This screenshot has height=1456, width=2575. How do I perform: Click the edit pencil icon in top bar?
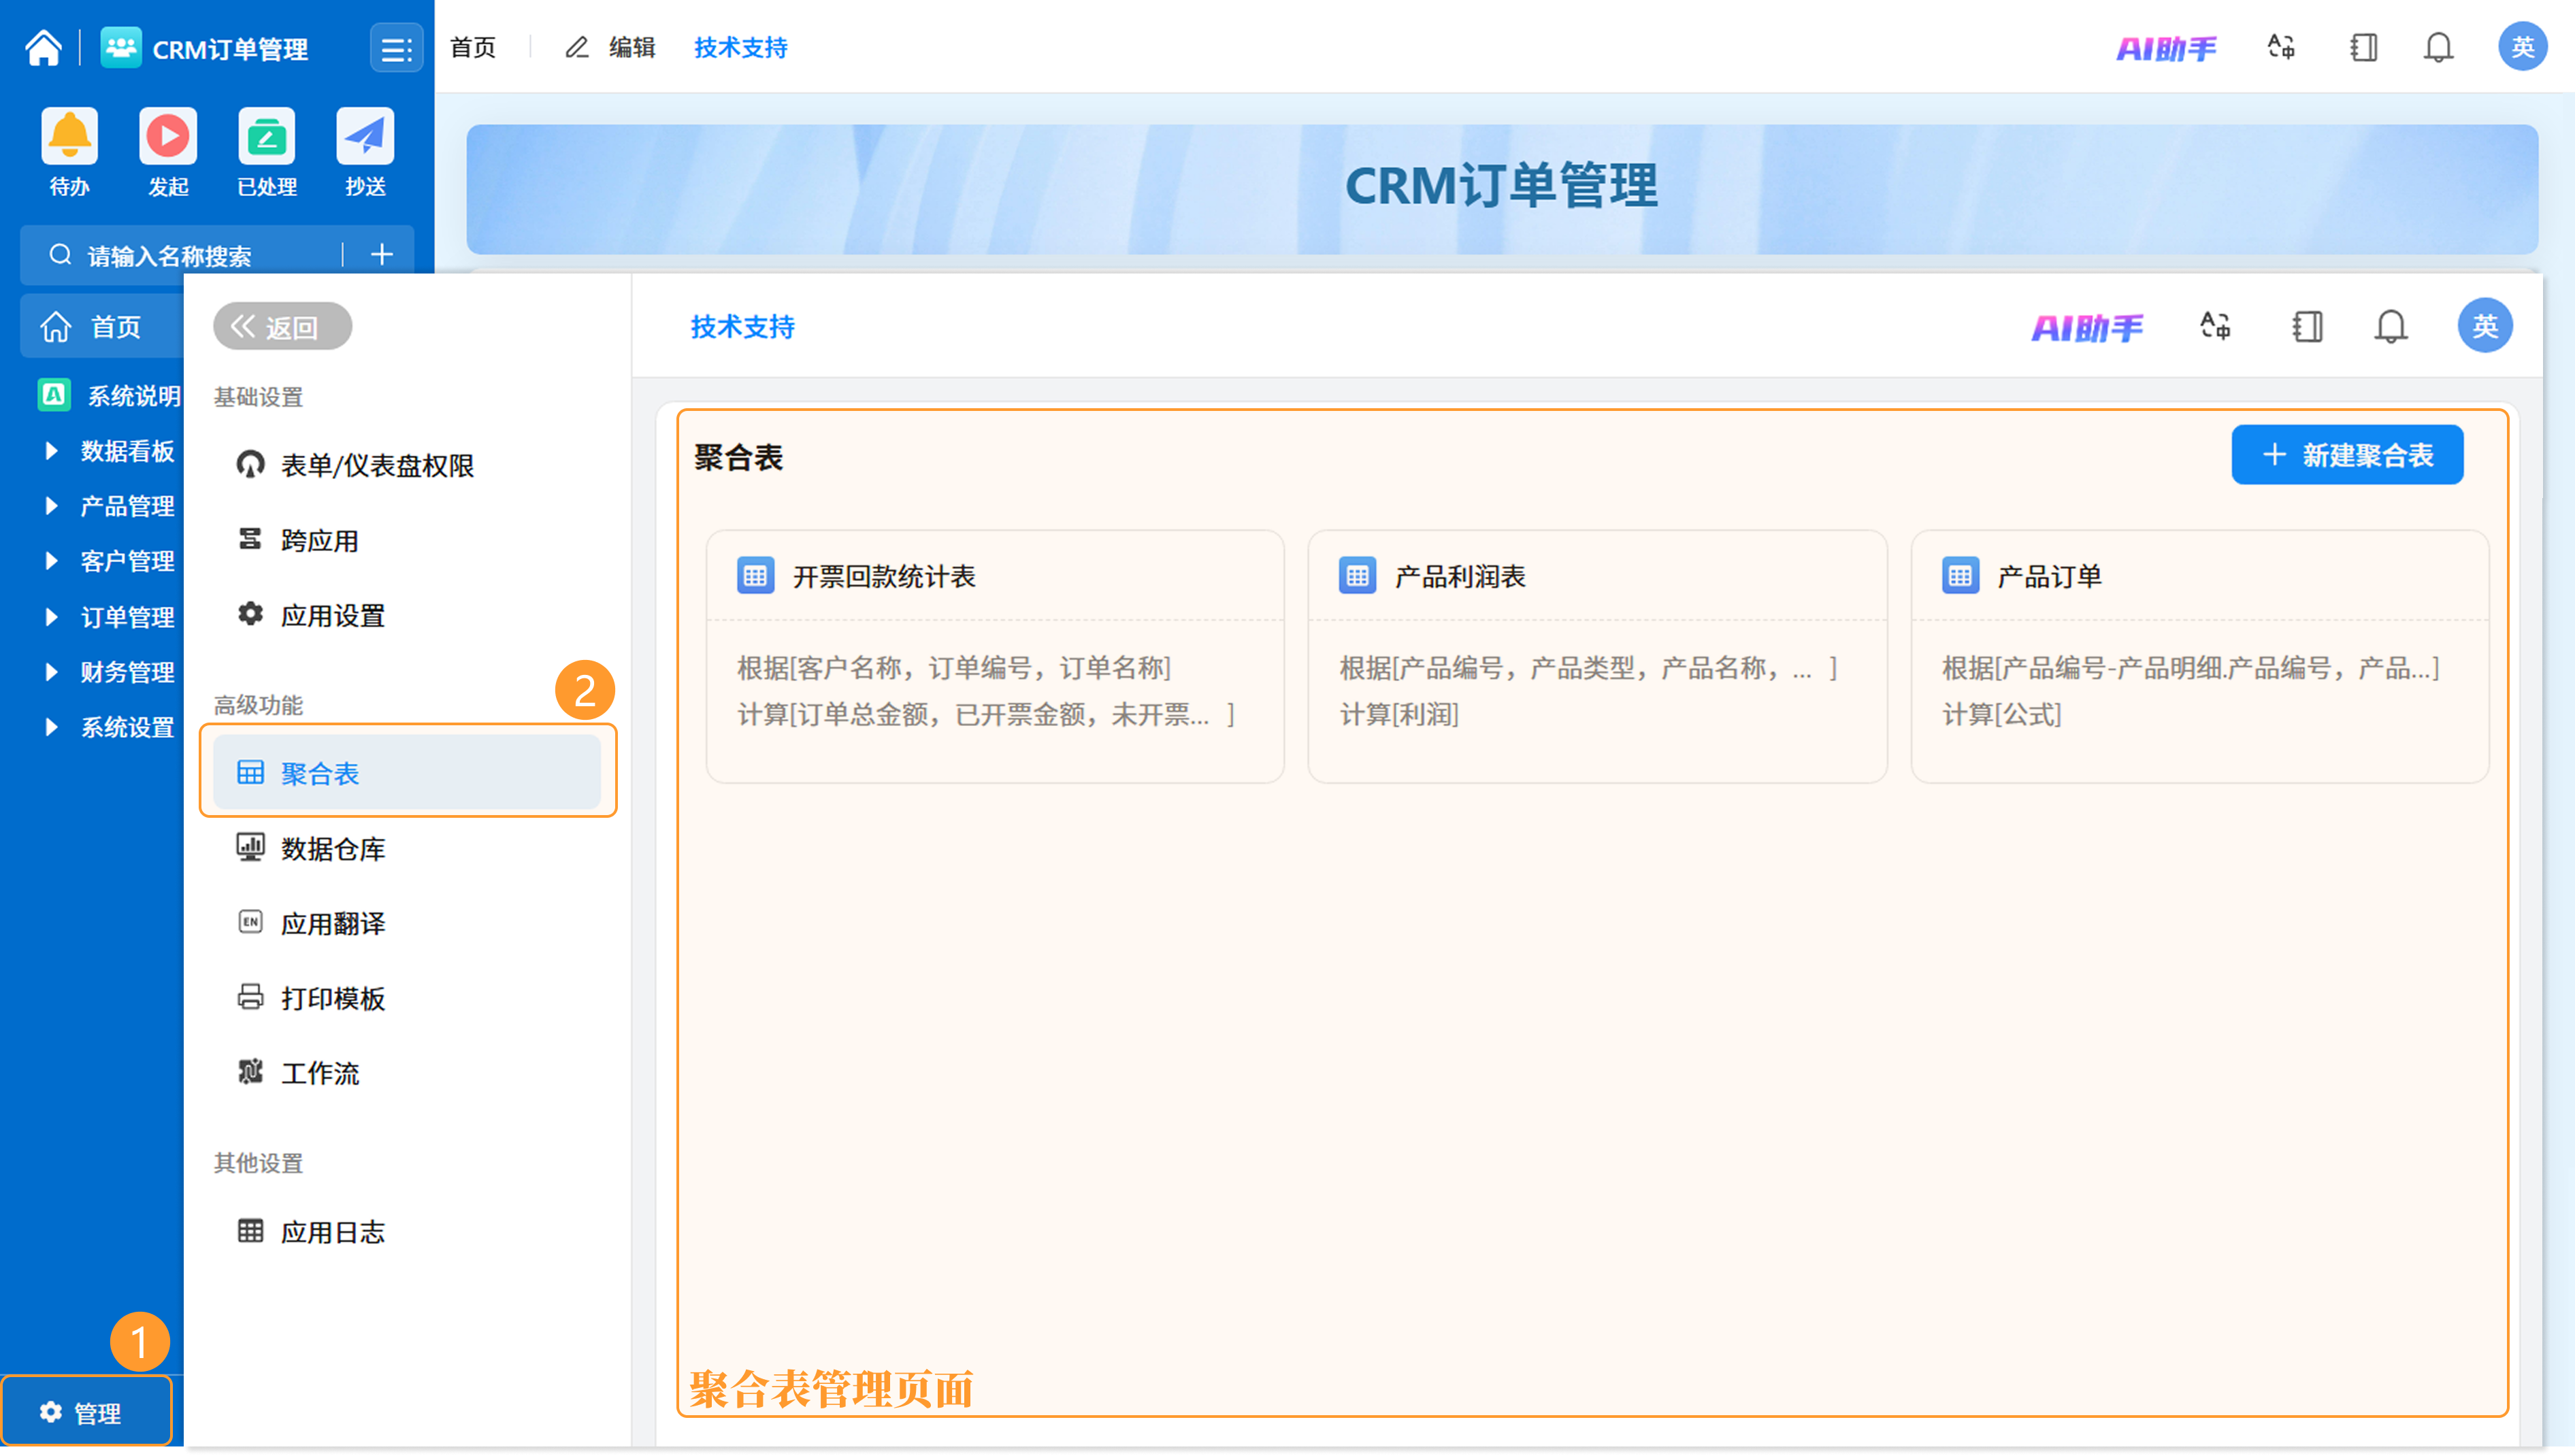tap(577, 47)
